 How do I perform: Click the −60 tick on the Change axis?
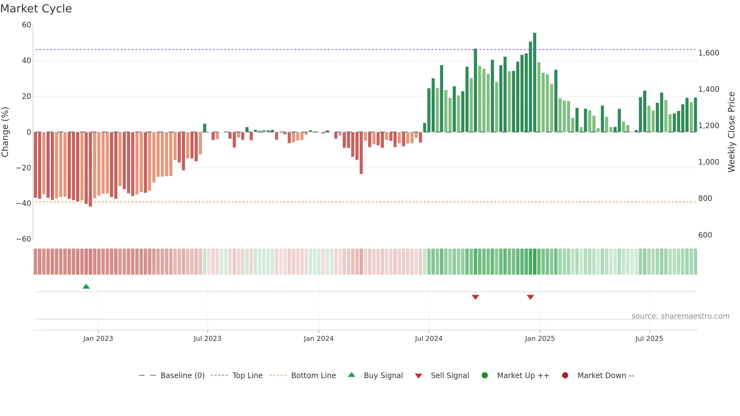(x=24, y=239)
